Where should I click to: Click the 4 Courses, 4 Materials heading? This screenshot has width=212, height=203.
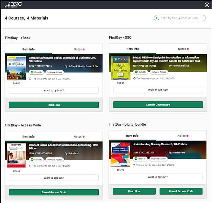pyautogui.click(x=27, y=18)
